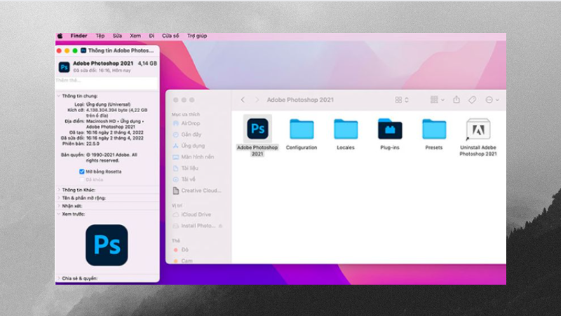561x316 pixels.
Task: Expand the Nhận xét section
Action: pyautogui.click(x=59, y=206)
